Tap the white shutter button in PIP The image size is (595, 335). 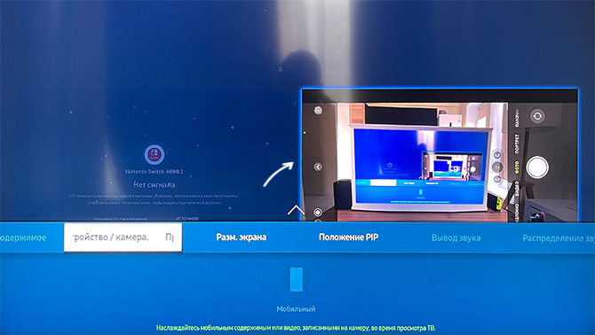537,167
